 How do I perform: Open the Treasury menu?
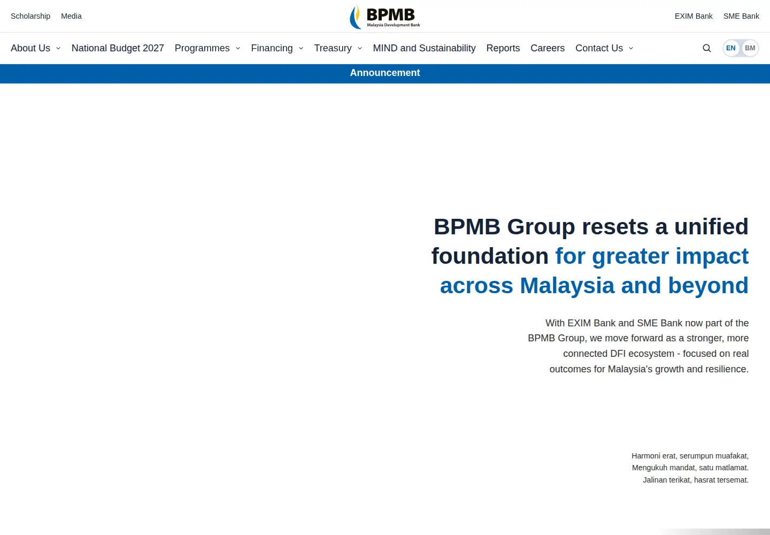[333, 48]
